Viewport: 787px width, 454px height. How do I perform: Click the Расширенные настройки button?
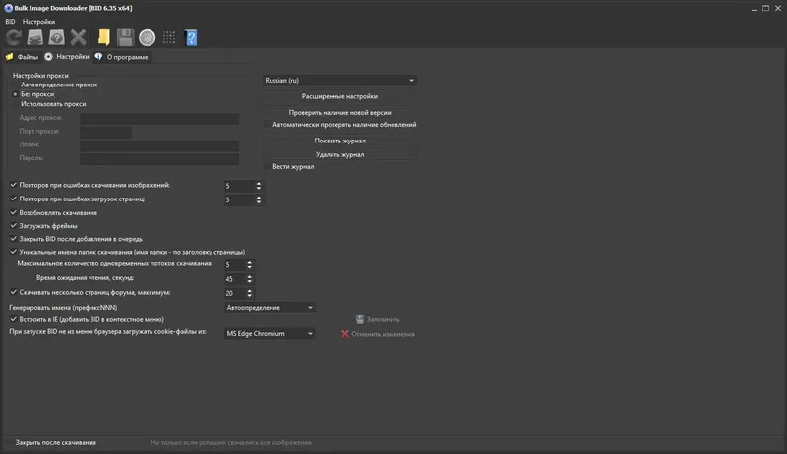(x=339, y=97)
